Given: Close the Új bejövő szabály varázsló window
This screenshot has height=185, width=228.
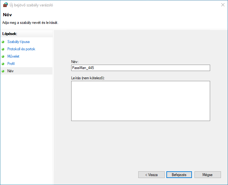Looking at the screenshot, I should tap(223, 5).
